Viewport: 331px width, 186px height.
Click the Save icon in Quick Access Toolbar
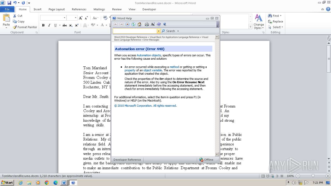click(x=9, y=3)
